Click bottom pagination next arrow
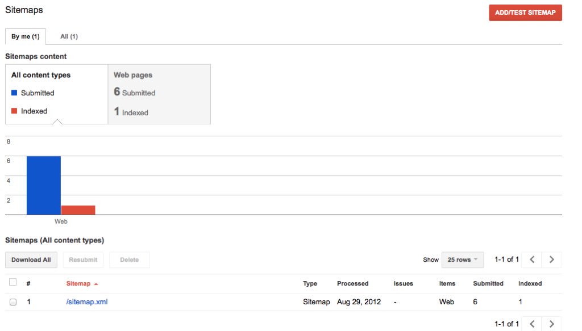This screenshot has height=331, width=582. coord(551,324)
